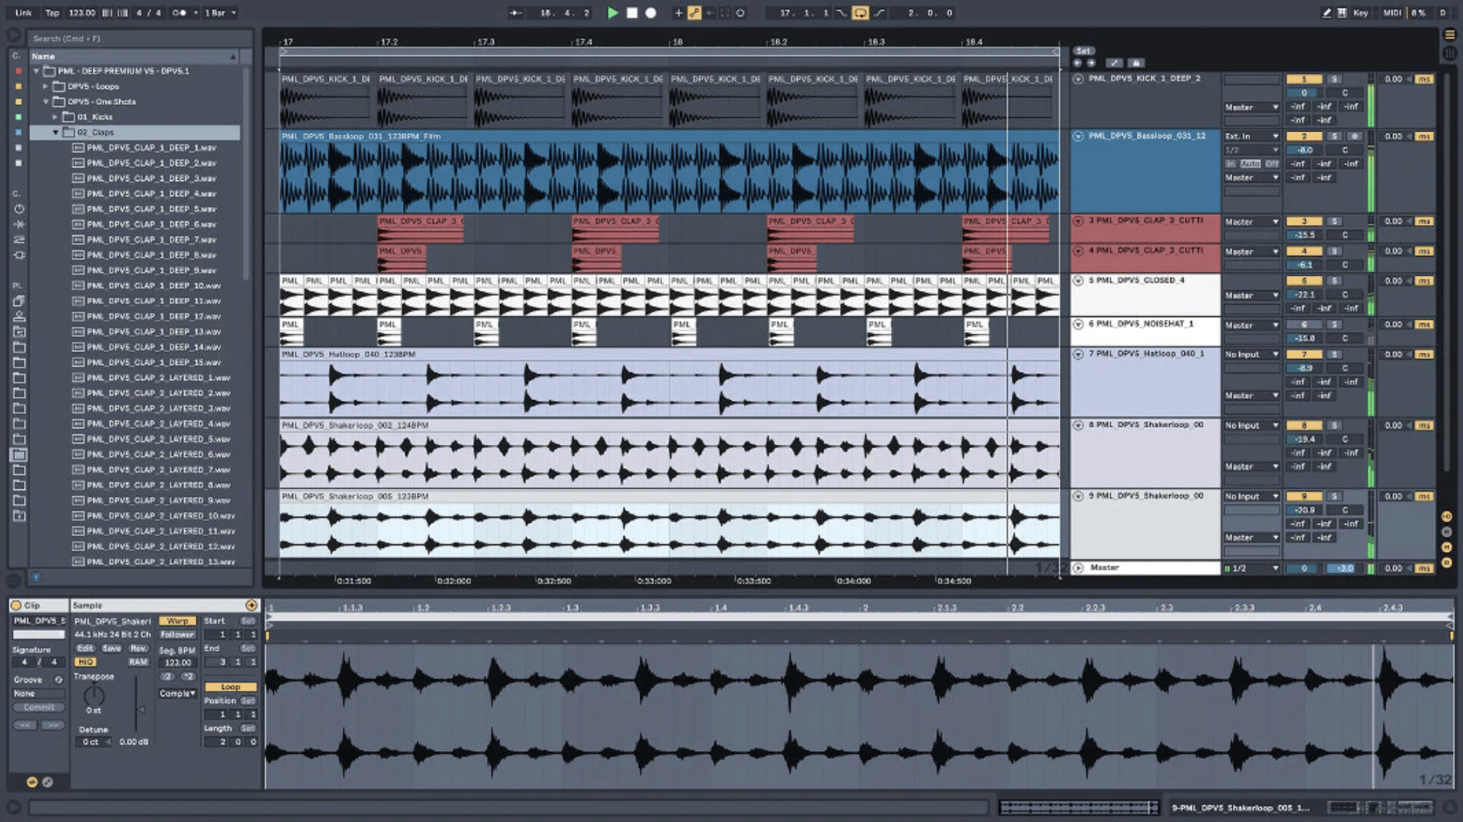Select PML_DPV5_CLAP_1_DEEP_5.wav in browser
Screen dimensions: 1463x822
click(x=151, y=209)
